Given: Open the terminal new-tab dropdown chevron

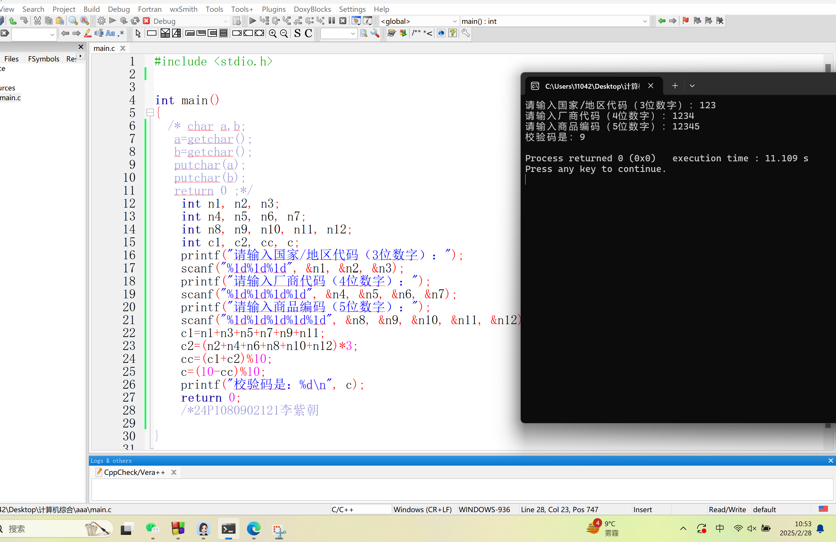Looking at the screenshot, I should [x=692, y=86].
